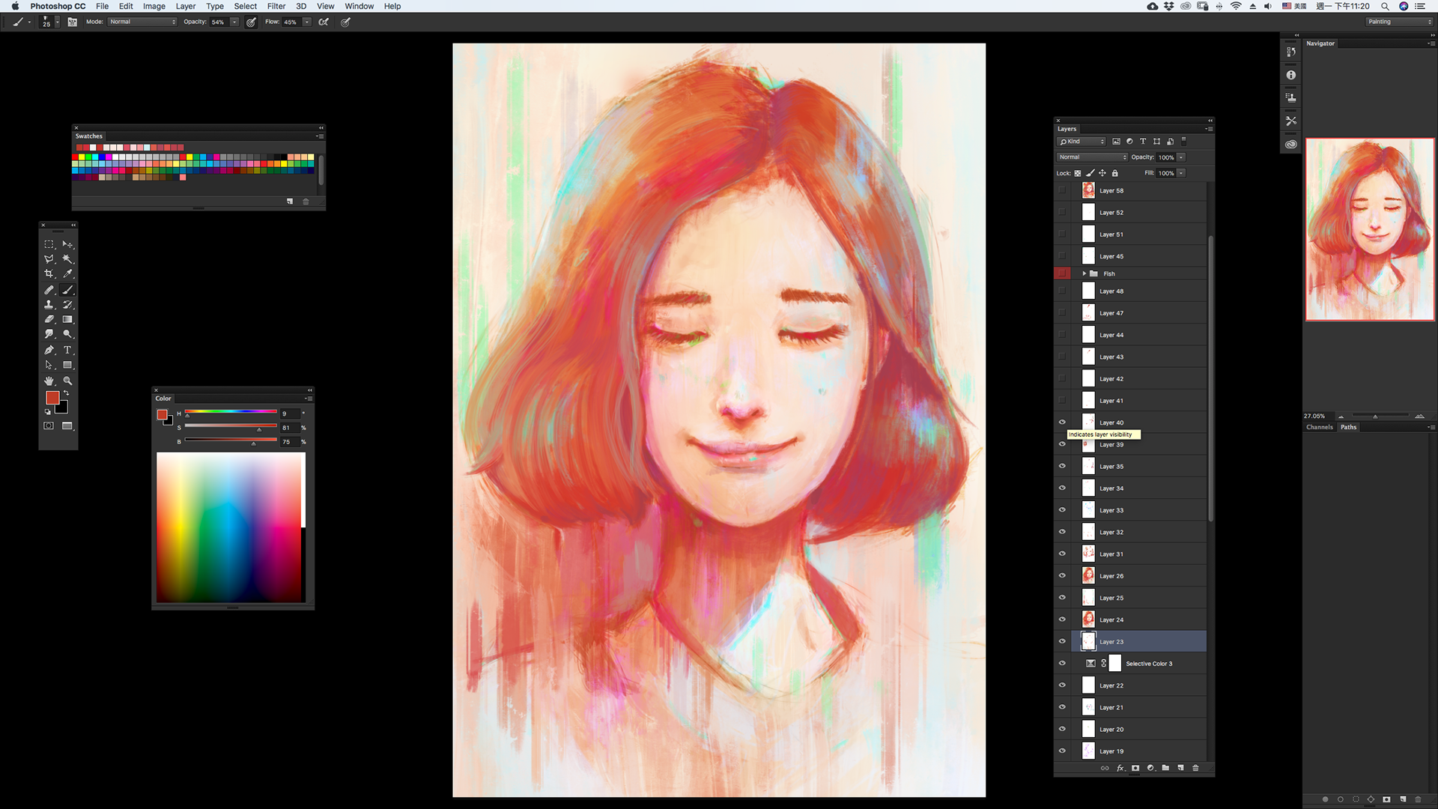Click Layer 20 name in the list
1438x809 pixels.
pos(1111,730)
